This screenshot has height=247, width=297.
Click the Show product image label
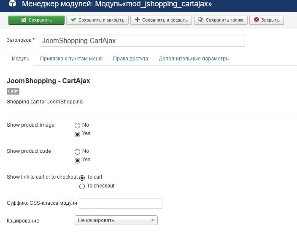pyautogui.click(x=30, y=125)
